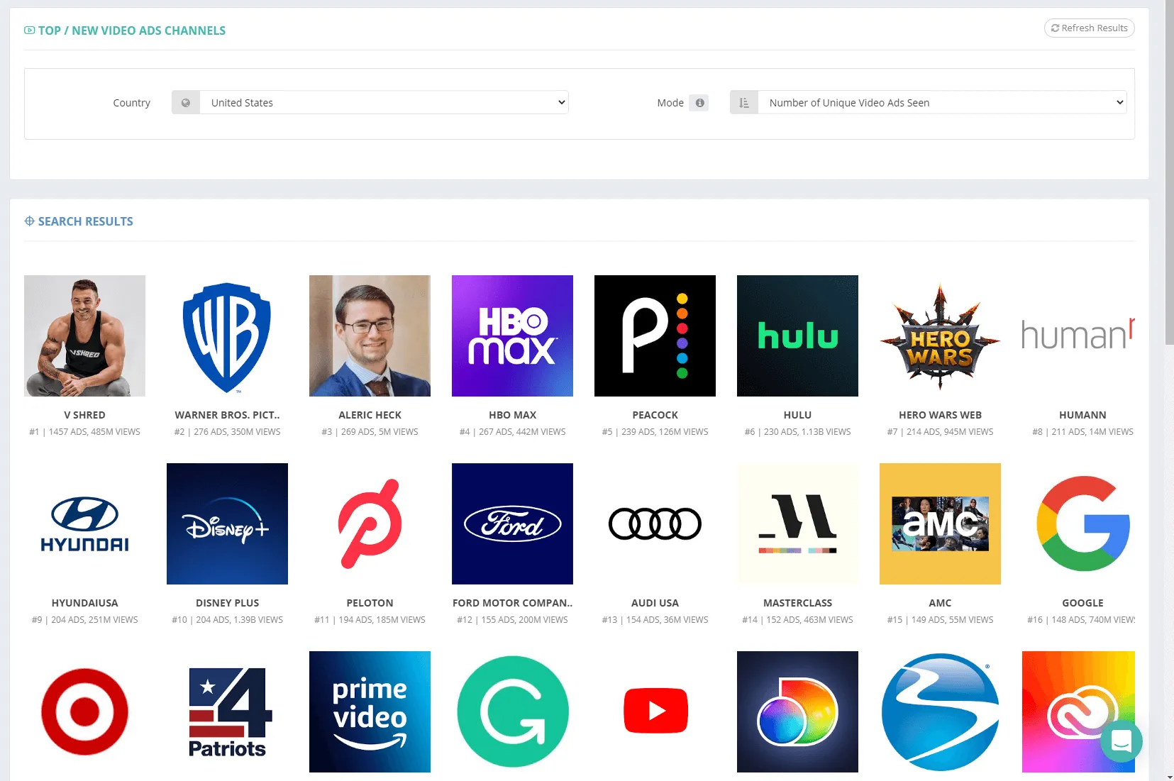Click the YouTube play logo
1174x781 pixels.
655,711
